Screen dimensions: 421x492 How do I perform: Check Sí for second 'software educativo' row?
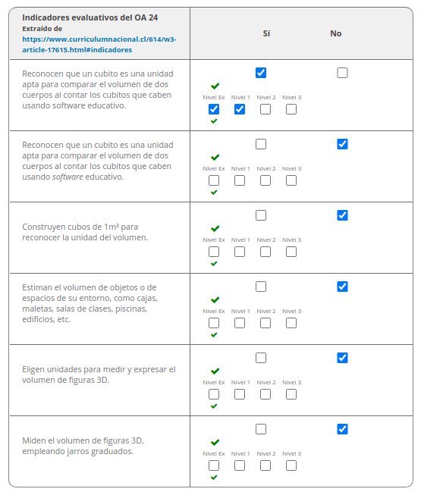[x=261, y=144]
